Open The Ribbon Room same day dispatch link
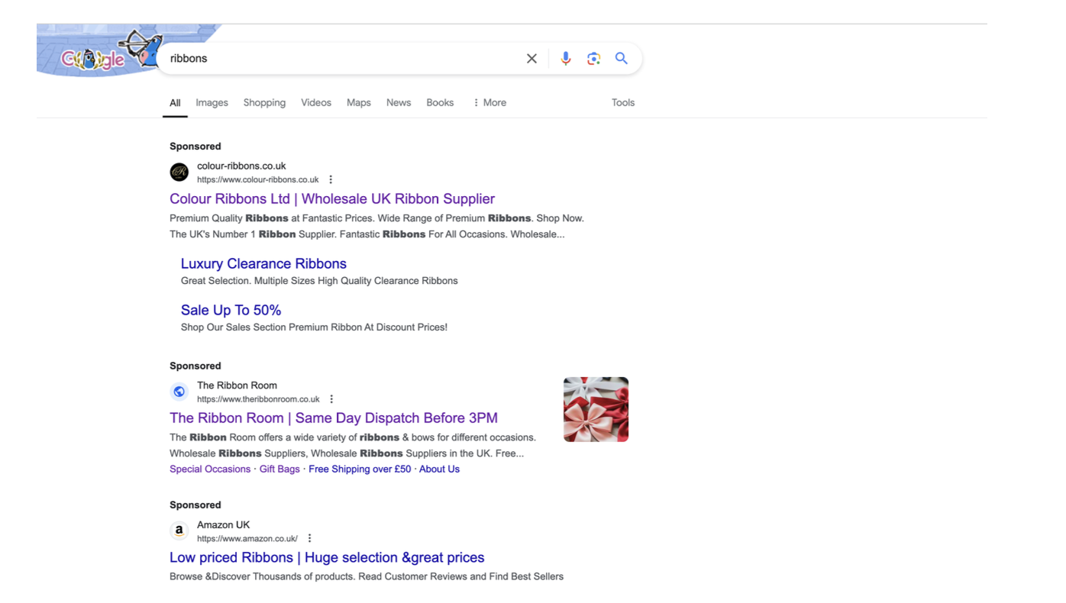Screen dimensions: 1066x603 pos(334,418)
